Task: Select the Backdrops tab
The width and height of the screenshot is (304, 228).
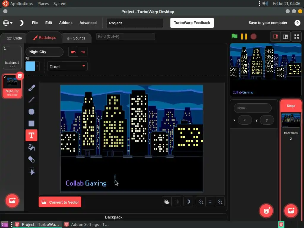Action: coord(44,38)
